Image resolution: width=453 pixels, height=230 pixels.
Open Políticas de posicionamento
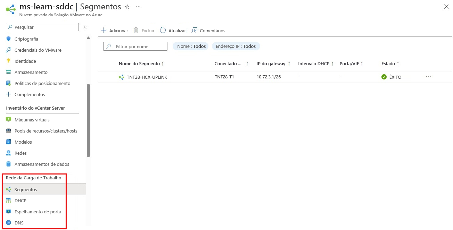pos(42,83)
